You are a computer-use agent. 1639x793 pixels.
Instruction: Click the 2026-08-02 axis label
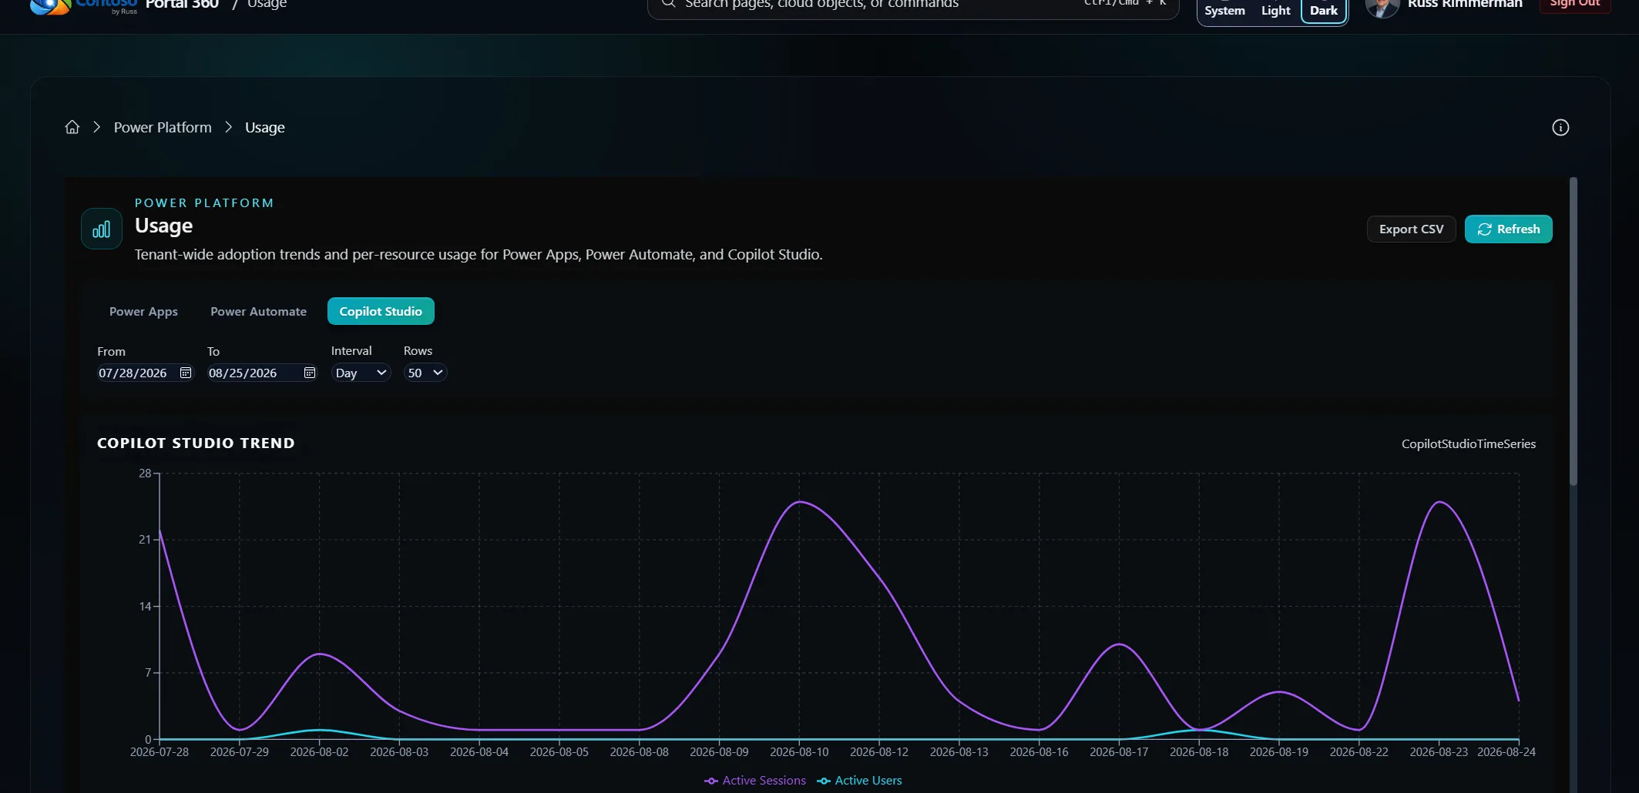pos(319,752)
